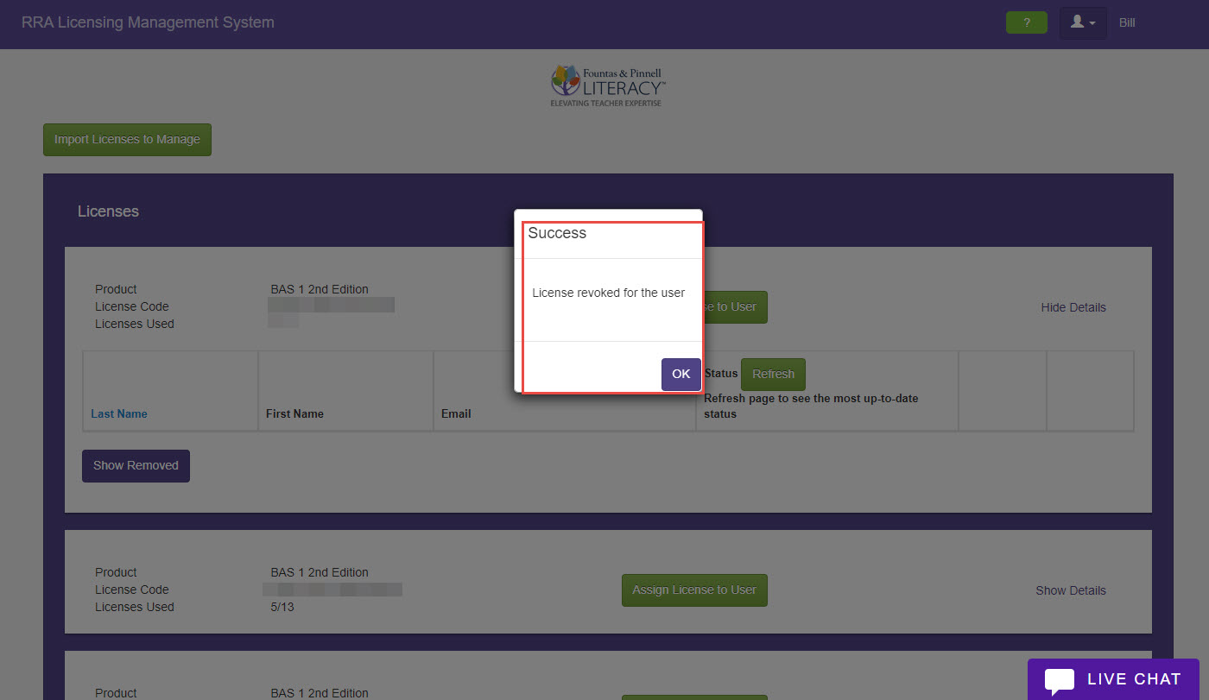
Task: Click the chat bubble icon on LIVE CHAT
Action: tap(1060, 681)
